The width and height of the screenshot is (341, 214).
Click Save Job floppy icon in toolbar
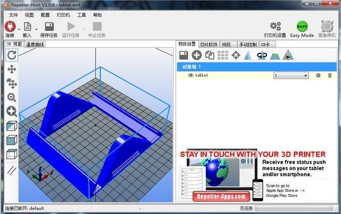[x=49, y=27]
